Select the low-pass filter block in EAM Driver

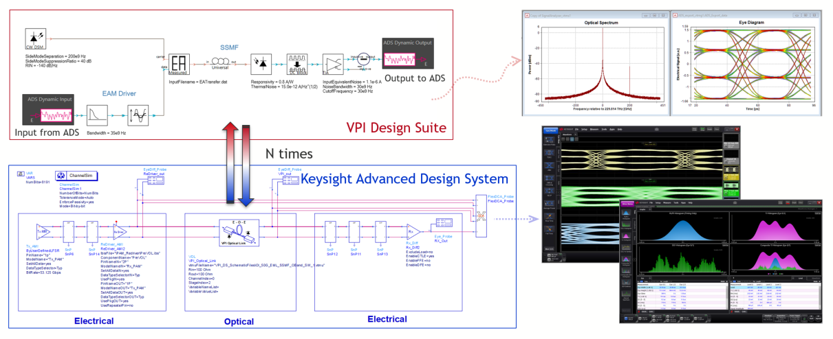click(x=97, y=115)
